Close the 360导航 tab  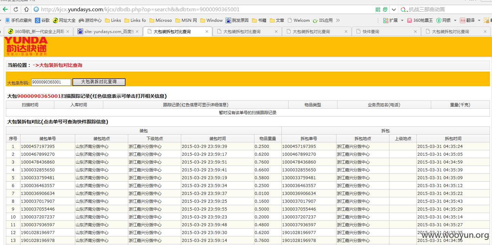click(68, 32)
